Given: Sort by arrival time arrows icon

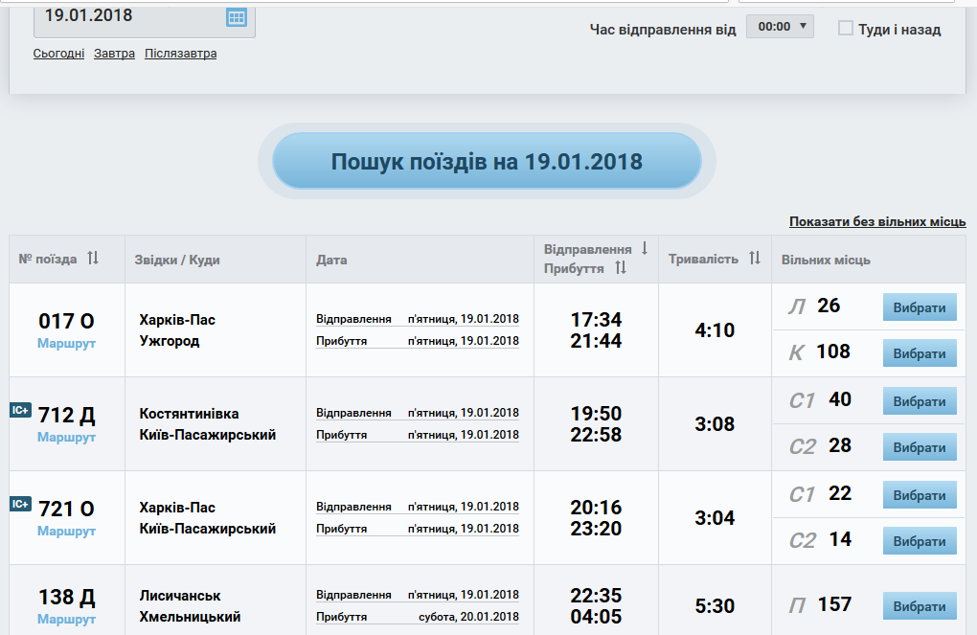Looking at the screenshot, I should (x=621, y=268).
